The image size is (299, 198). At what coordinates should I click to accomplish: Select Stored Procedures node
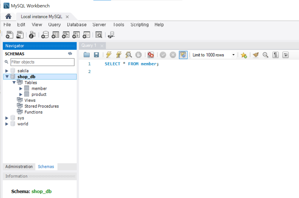[x=42, y=106]
